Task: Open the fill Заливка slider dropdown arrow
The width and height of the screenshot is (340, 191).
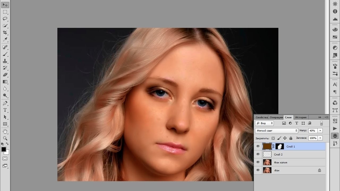Action: point(320,138)
